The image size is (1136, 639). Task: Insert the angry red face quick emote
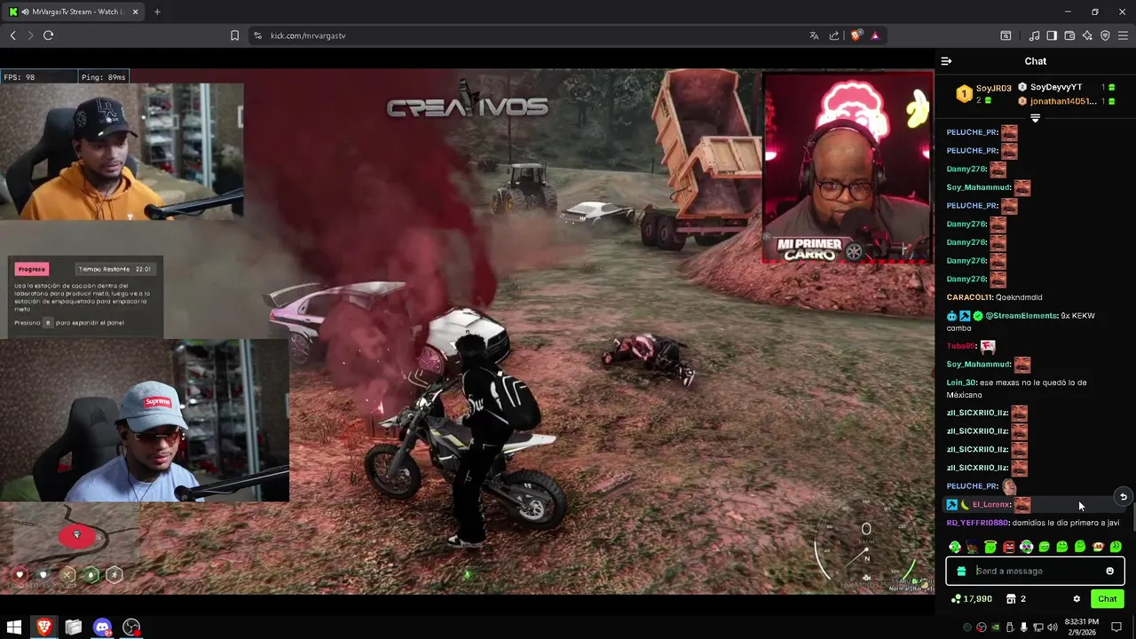(x=1008, y=547)
